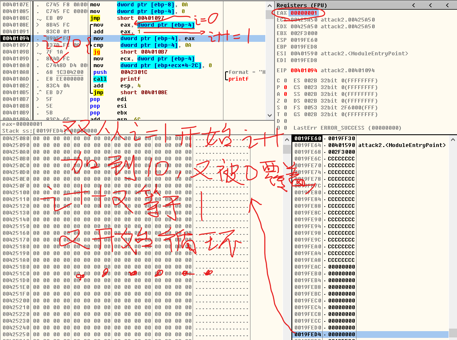Select the ESP register value 0019FE60

point(303,40)
